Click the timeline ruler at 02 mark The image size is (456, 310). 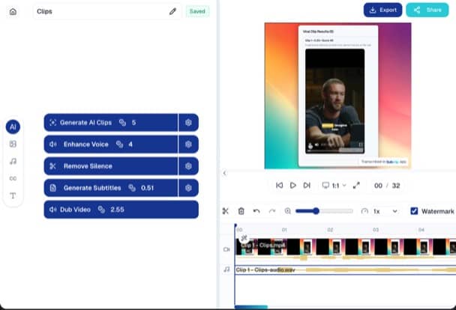click(330, 230)
